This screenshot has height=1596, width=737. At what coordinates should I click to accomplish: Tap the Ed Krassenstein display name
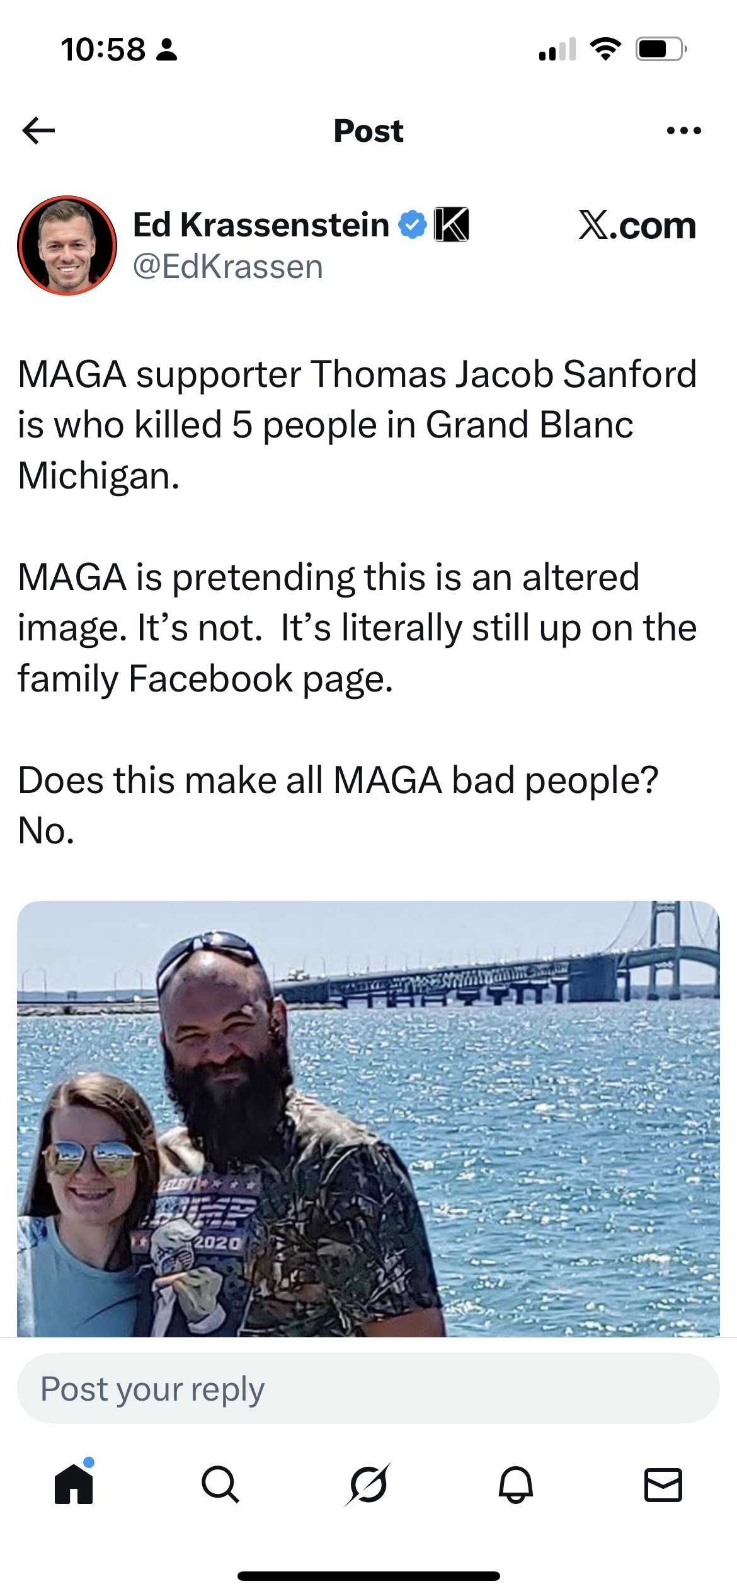[x=261, y=225]
